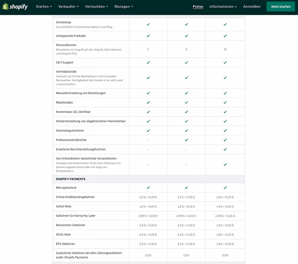Click the Zusätzliche Gebühren bei allen Zahlungsanbietern label
The image size is (298, 264).
pos(89,255)
